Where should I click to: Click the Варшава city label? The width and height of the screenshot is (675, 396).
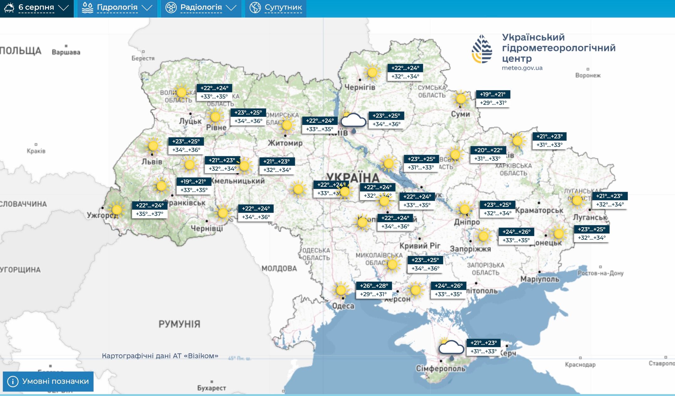[x=66, y=52]
